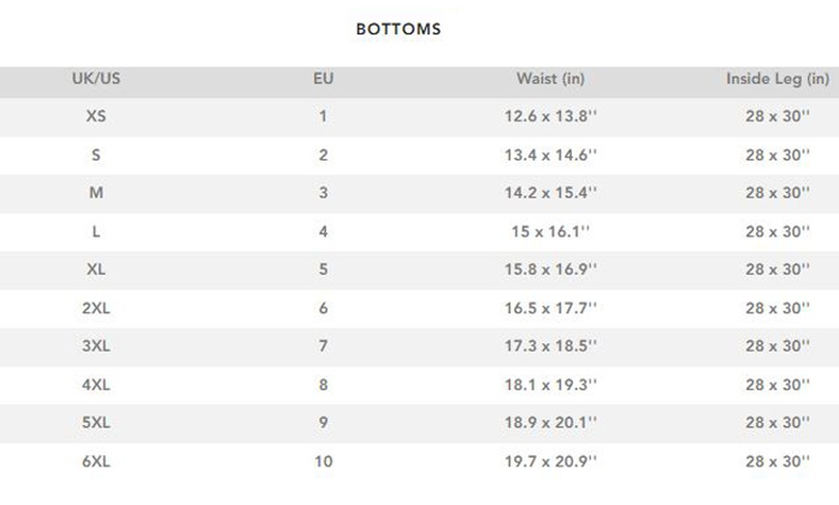Image resolution: width=839 pixels, height=505 pixels.
Task: Click the 12.6 x 13.8'' waist value
Action: point(551,117)
